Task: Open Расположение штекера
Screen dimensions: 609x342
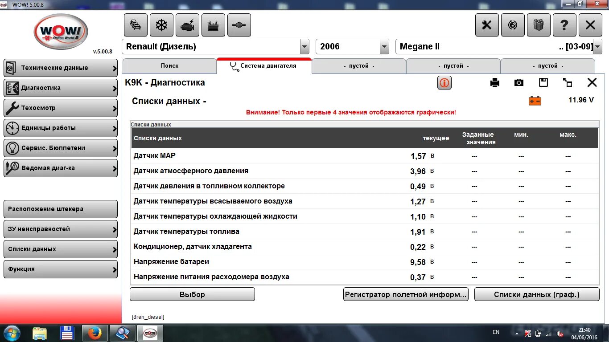Action: click(x=61, y=209)
